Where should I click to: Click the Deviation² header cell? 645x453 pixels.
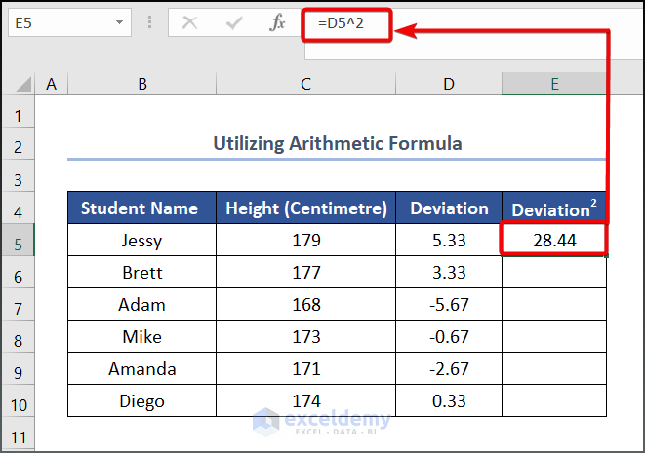[x=553, y=208]
